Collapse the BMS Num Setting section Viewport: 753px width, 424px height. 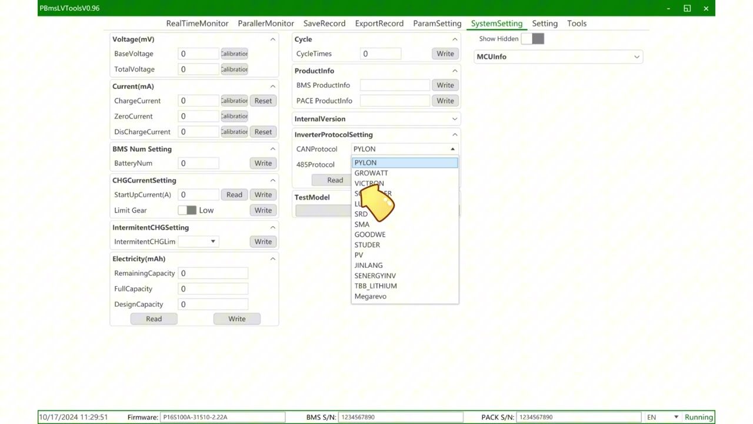272,149
